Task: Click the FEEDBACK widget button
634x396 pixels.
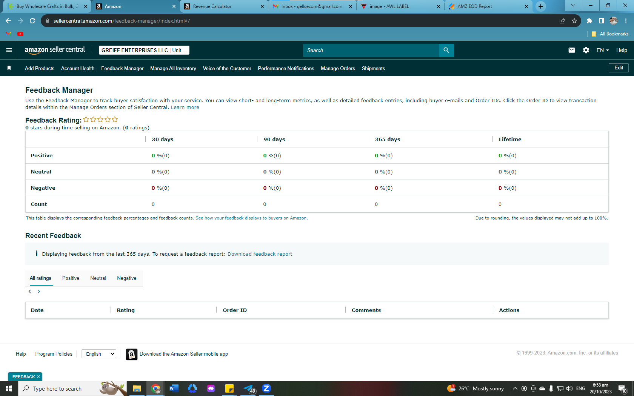Action: pos(23,377)
